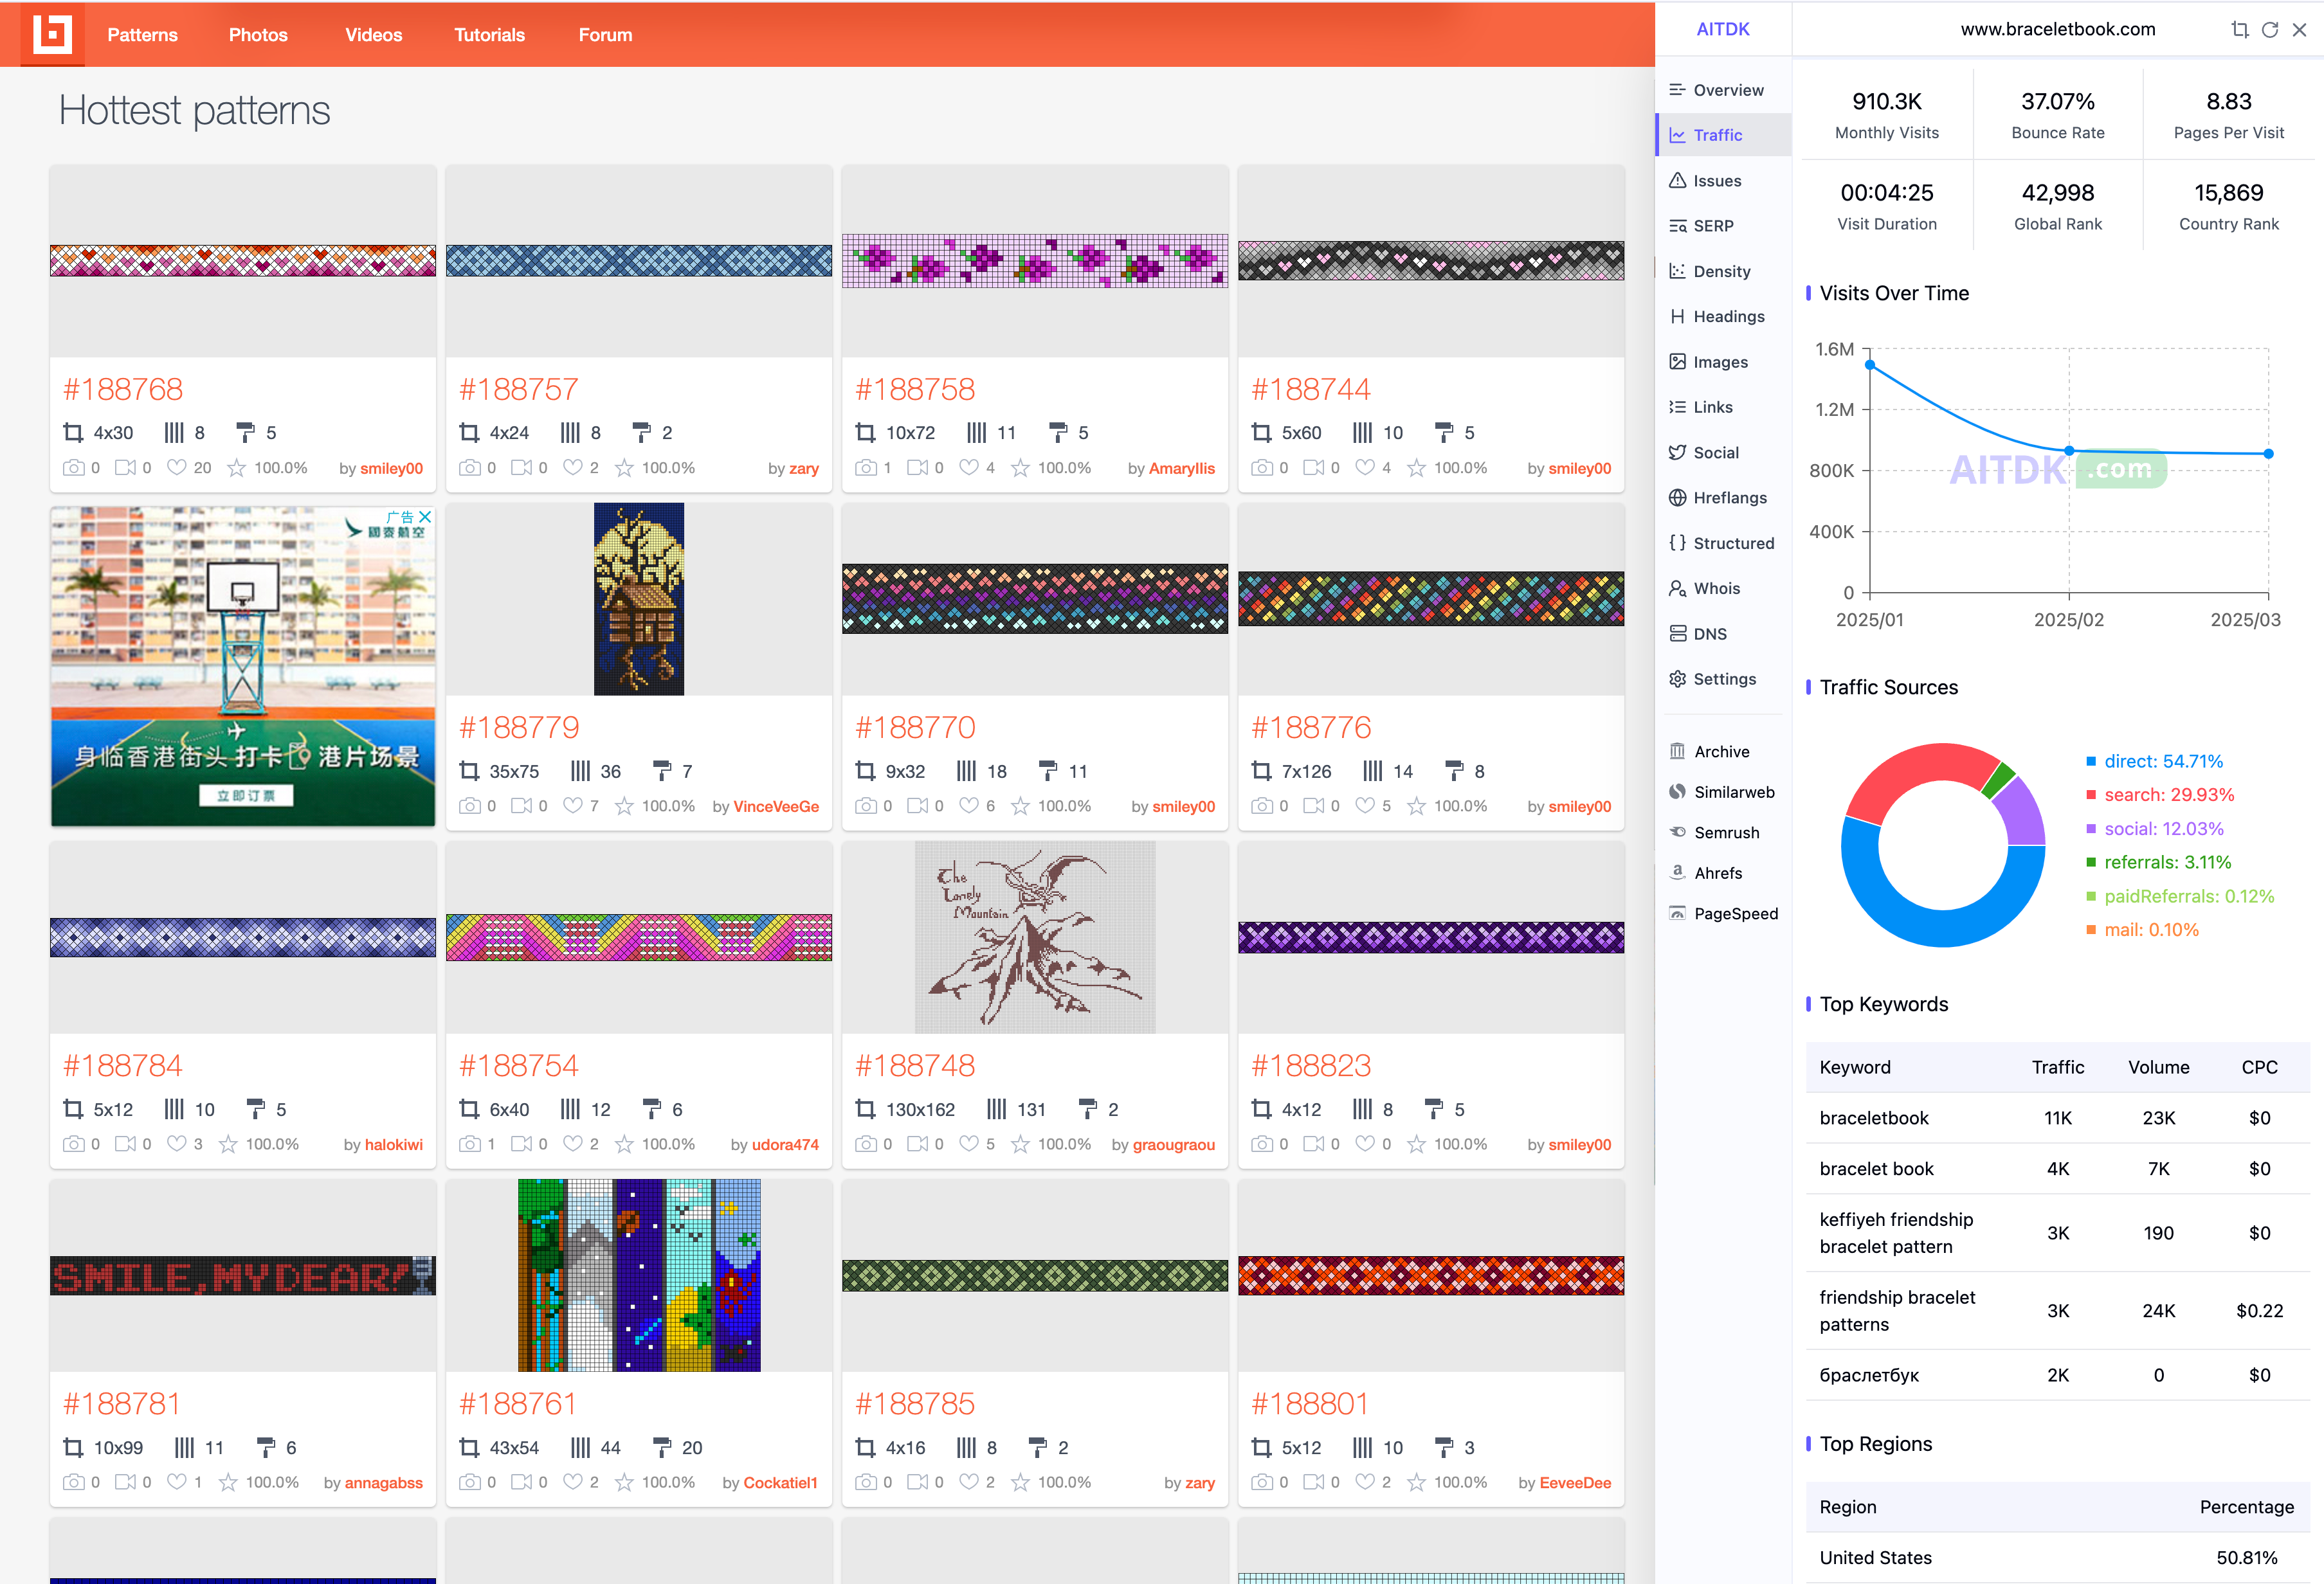Select the Whois sidebar item
The width and height of the screenshot is (2324, 1584).
tap(1715, 588)
